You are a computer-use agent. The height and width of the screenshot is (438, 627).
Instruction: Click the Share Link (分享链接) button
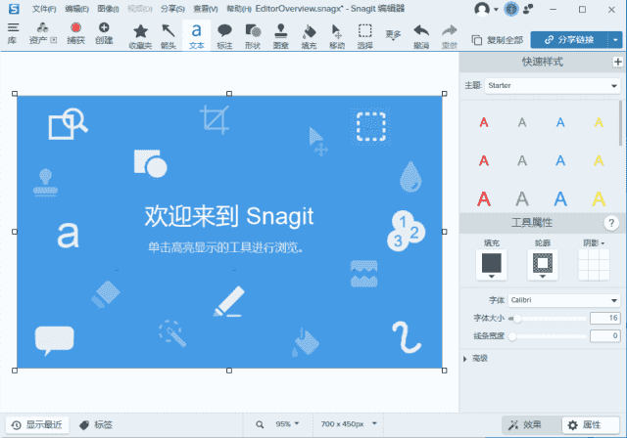coord(569,40)
